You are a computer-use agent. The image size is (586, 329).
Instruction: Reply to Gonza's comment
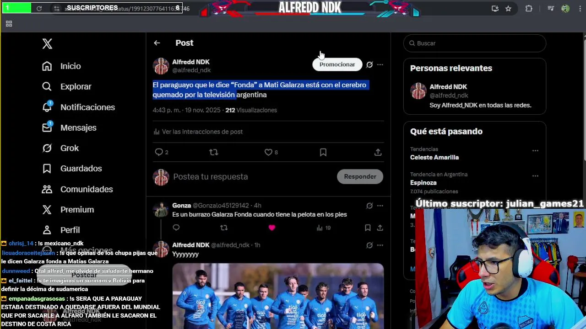tap(176, 228)
